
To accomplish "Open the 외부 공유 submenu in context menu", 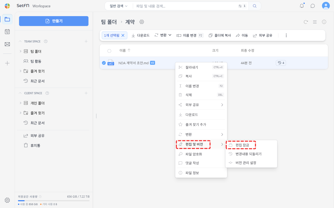I will (x=201, y=105).
